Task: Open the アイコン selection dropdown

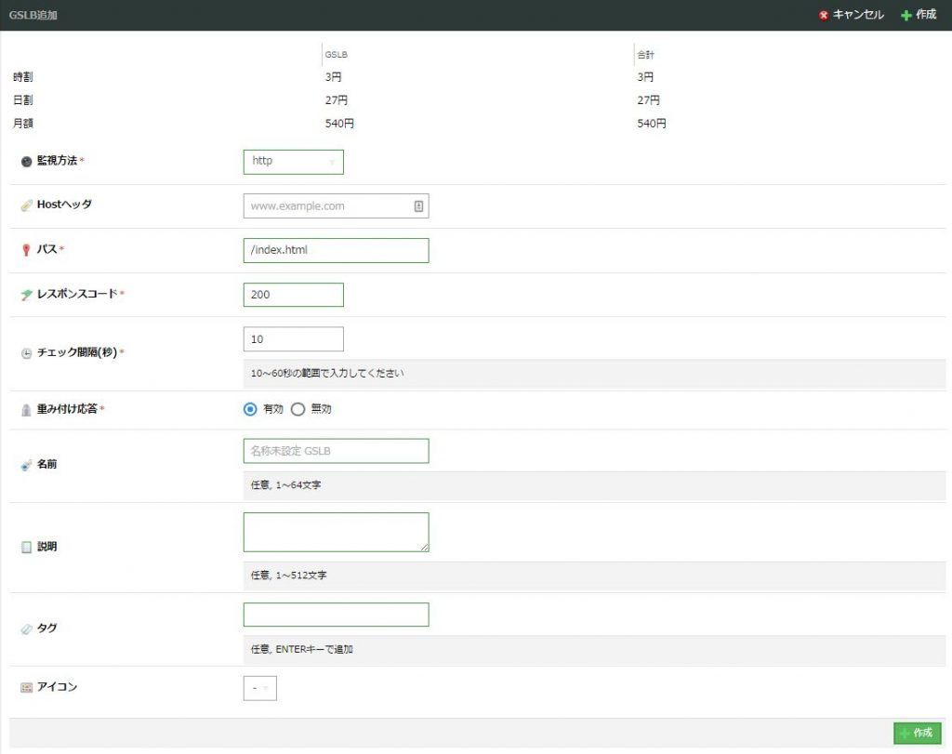Action: pyautogui.click(x=259, y=688)
